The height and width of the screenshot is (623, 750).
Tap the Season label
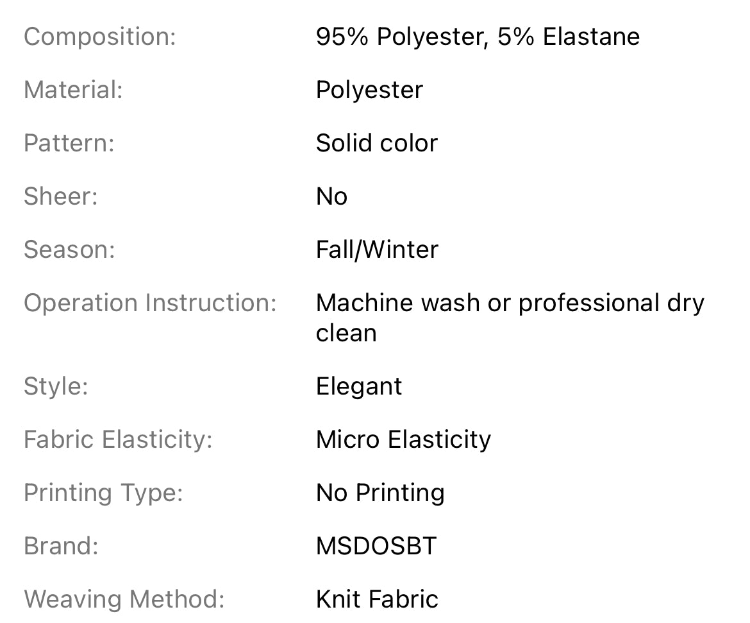[x=69, y=250]
